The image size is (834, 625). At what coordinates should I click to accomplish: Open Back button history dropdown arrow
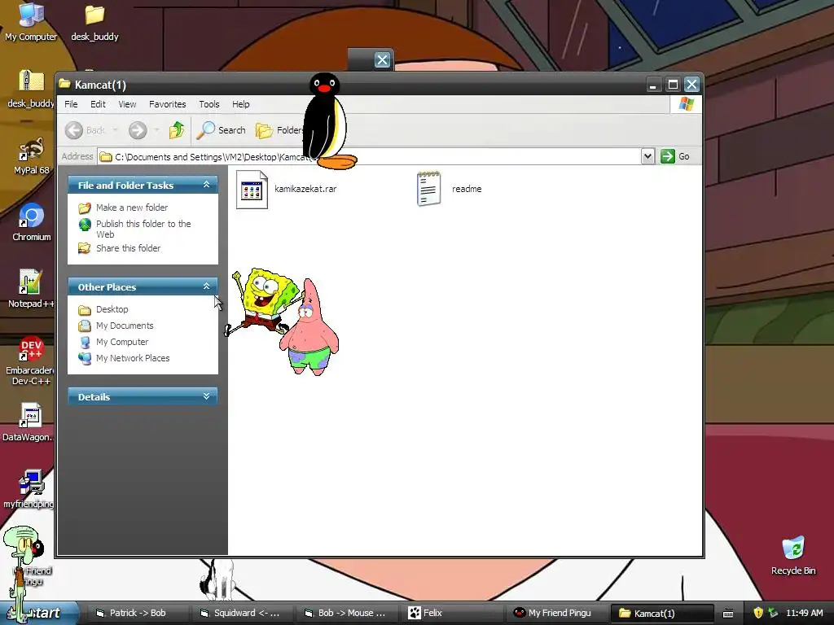115,130
